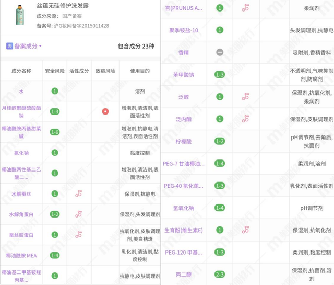This screenshot has width=334, height=285.
Task: Click the 1-3 safety badge for PEG-40 氢化蓖
Action: [220, 186]
